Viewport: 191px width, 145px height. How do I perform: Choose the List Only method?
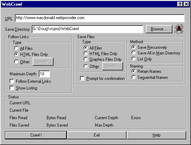coord(142,59)
